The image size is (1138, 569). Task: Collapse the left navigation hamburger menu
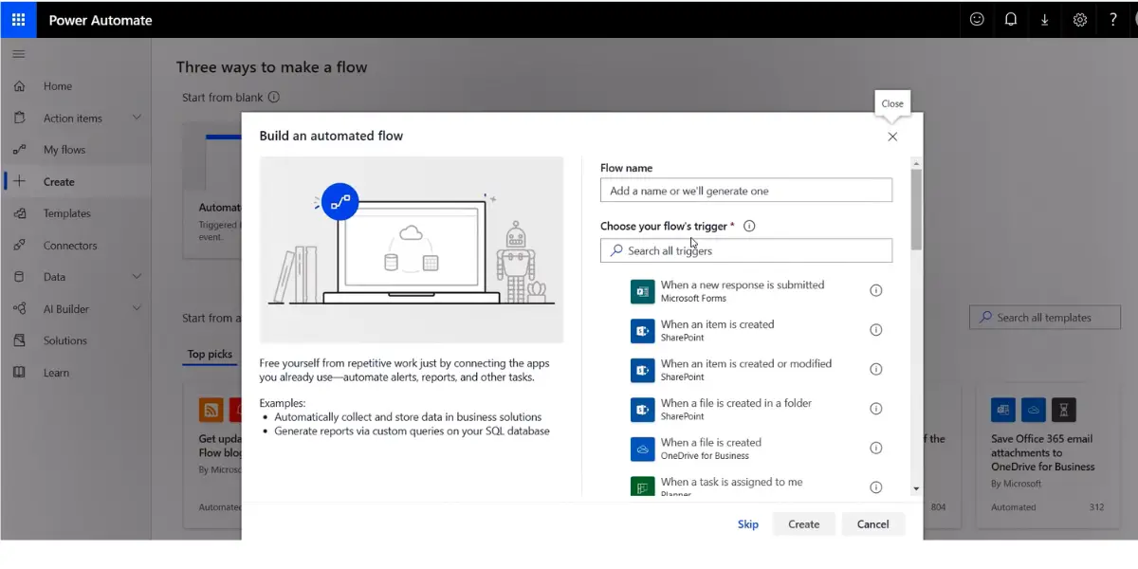pos(19,54)
